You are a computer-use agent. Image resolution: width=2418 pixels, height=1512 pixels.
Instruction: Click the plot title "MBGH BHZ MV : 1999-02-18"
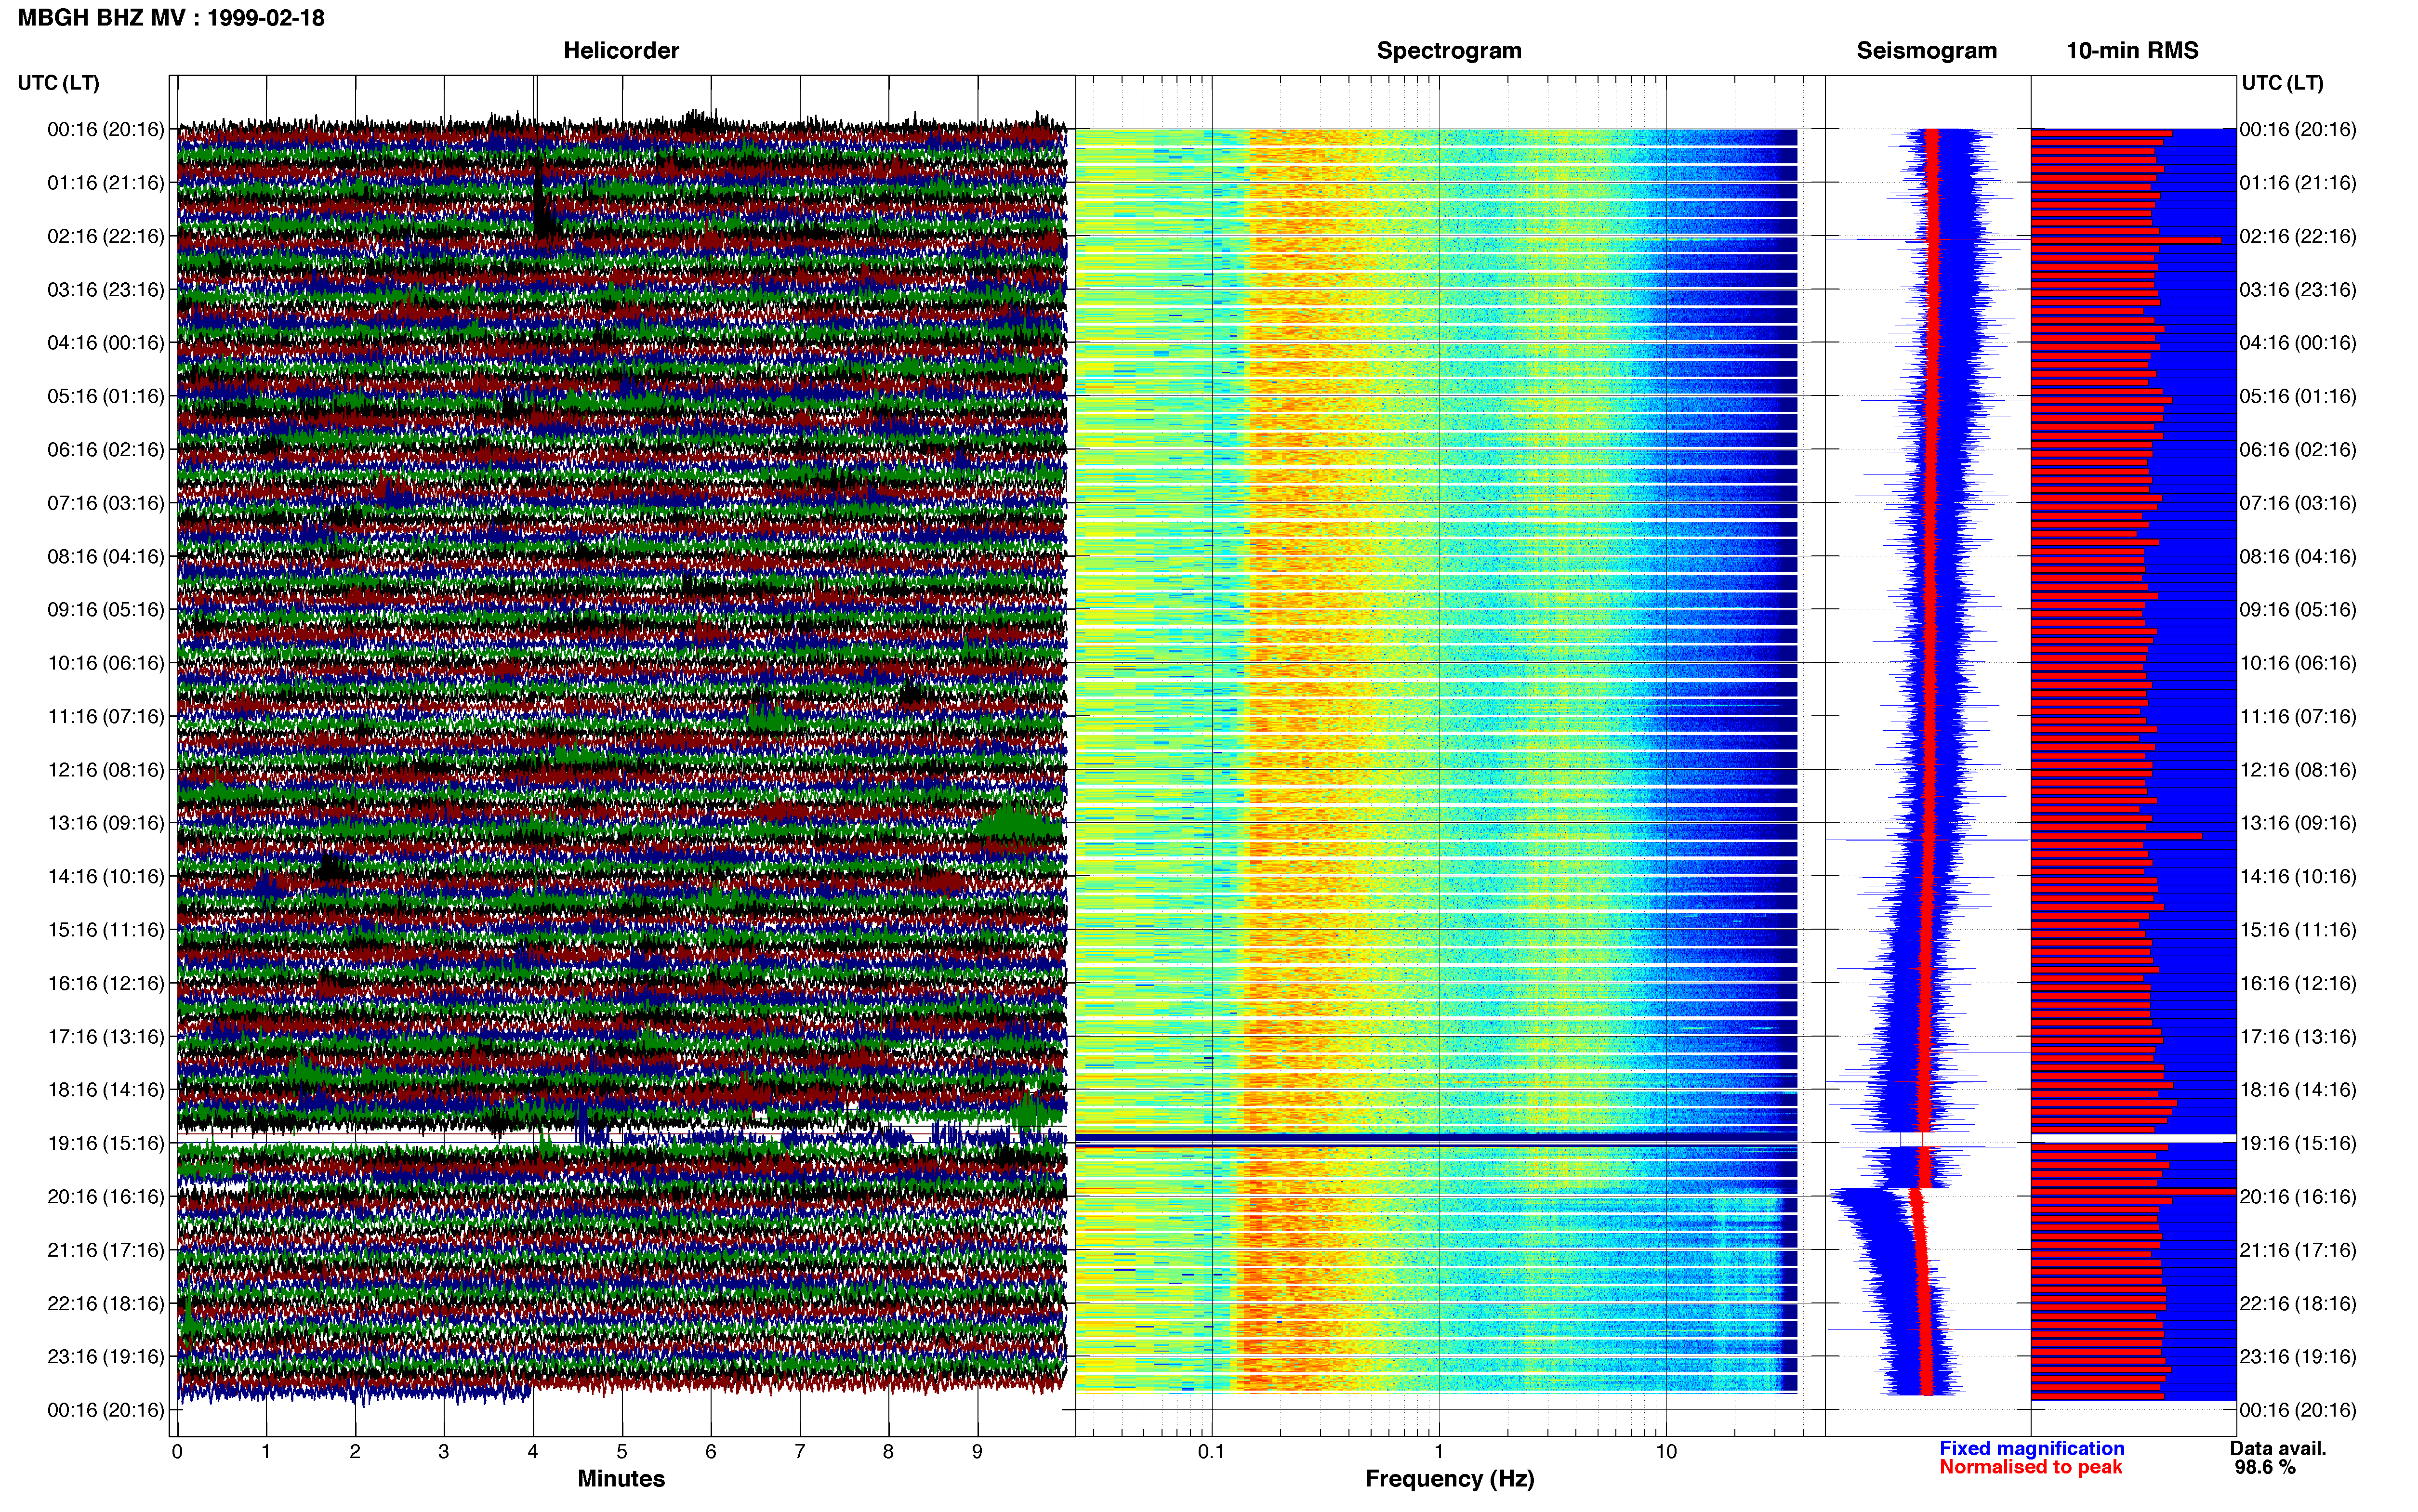(171, 18)
